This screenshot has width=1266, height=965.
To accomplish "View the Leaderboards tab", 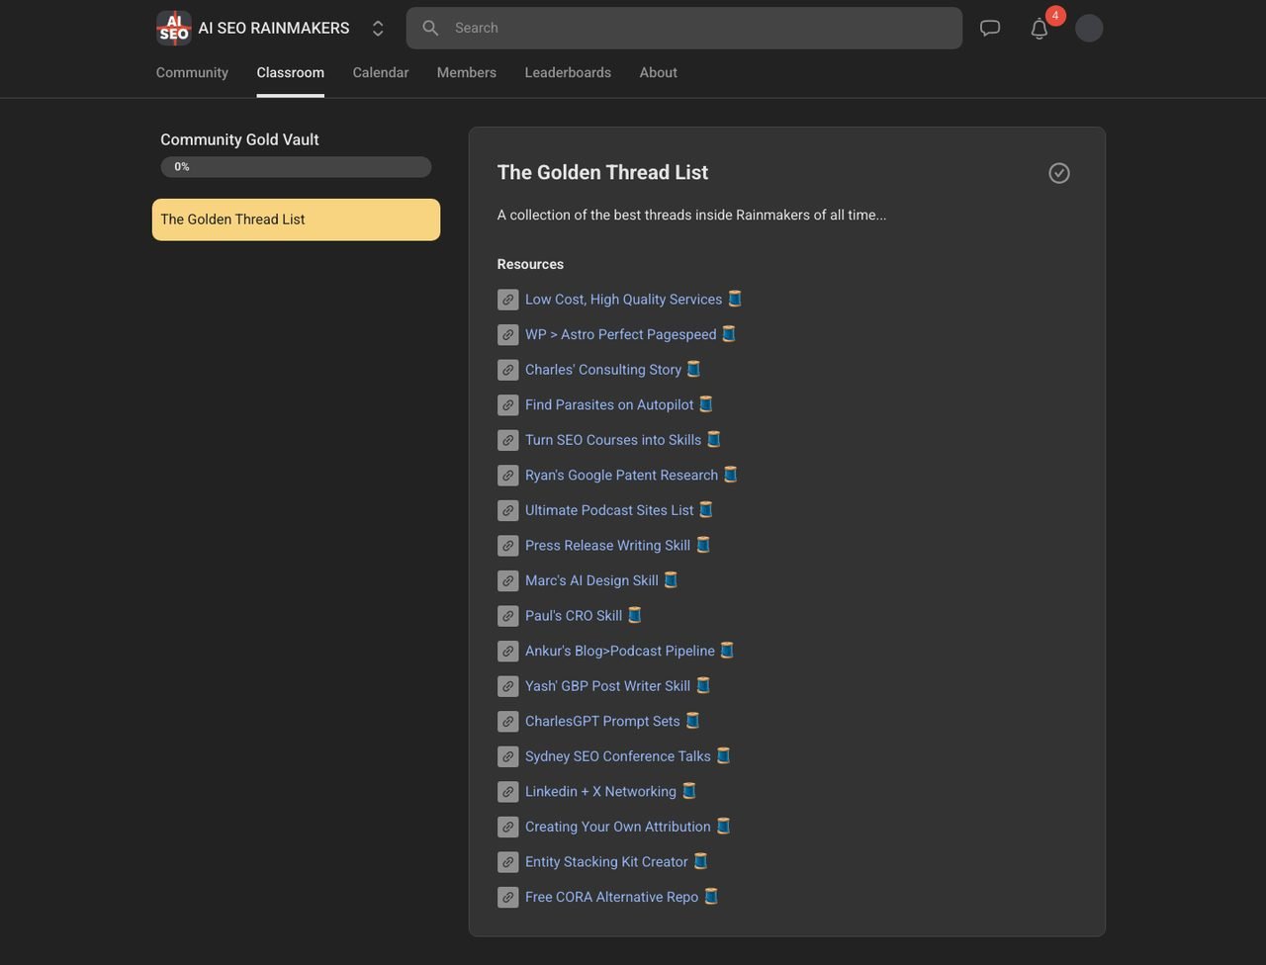I will point(568,72).
